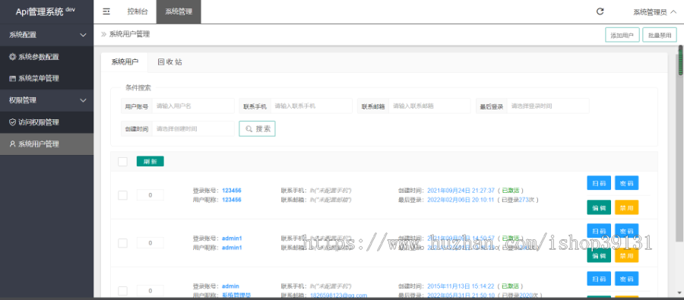Click the 搜索 button
The image size is (684, 300).
click(x=258, y=128)
